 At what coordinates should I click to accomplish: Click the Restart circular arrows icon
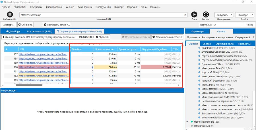206,14
